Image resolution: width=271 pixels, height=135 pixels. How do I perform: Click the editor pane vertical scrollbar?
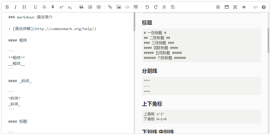[x=134, y=22]
